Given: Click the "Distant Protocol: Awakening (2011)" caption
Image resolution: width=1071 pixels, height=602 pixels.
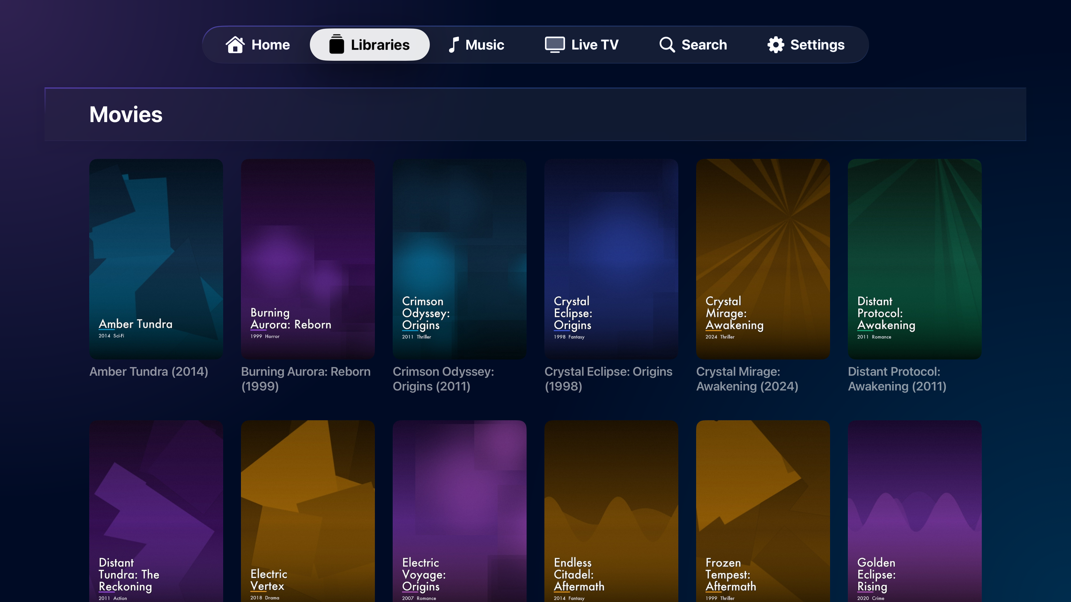Looking at the screenshot, I should (x=897, y=379).
